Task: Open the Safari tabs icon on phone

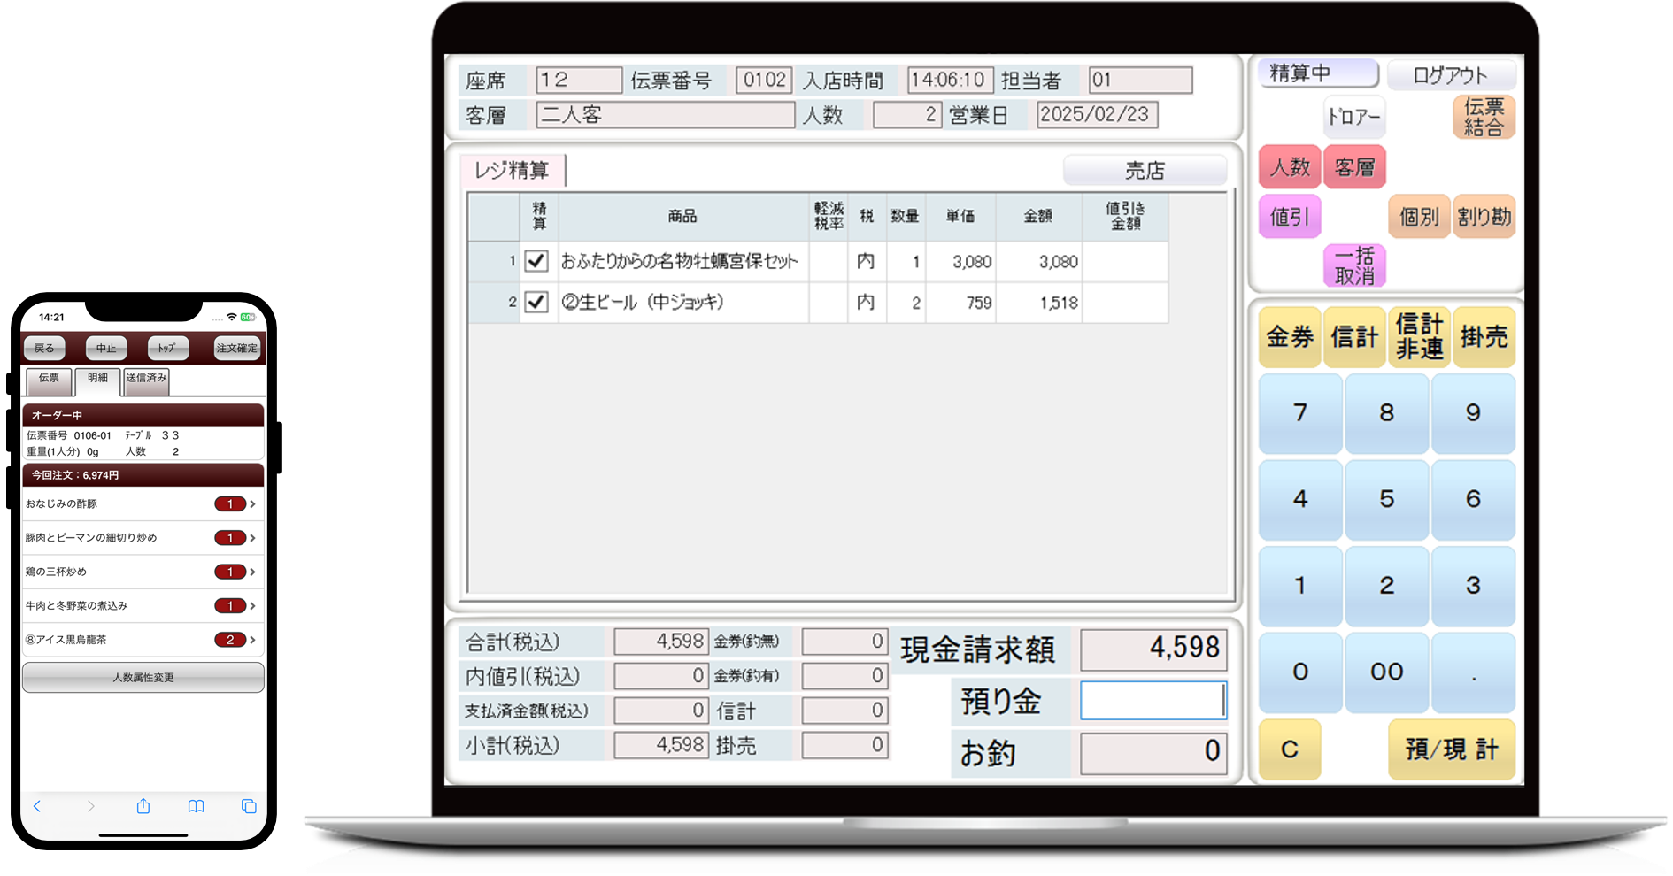Action: tap(249, 806)
